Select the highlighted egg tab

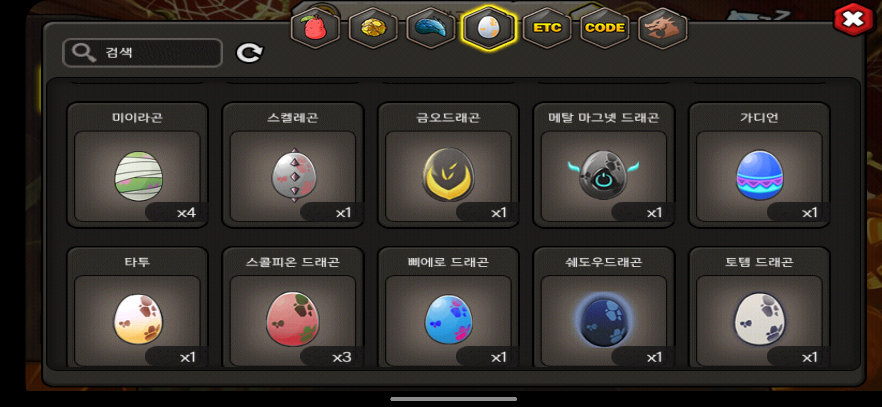point(488,28)
